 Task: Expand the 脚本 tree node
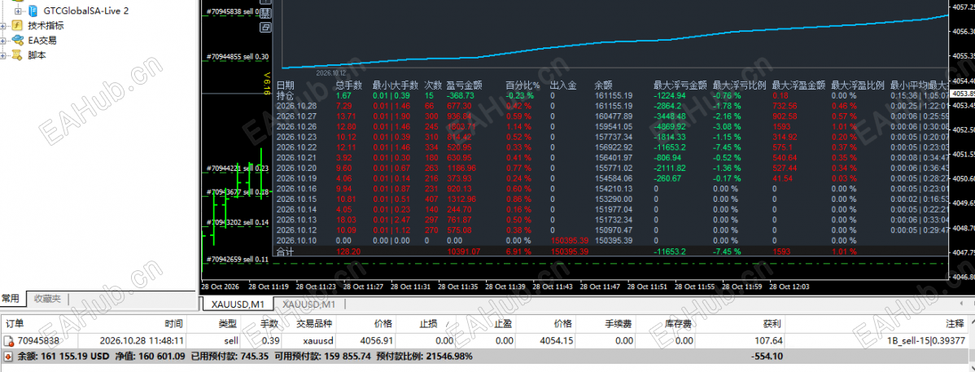pyautogui.click(x=4, y=55)
